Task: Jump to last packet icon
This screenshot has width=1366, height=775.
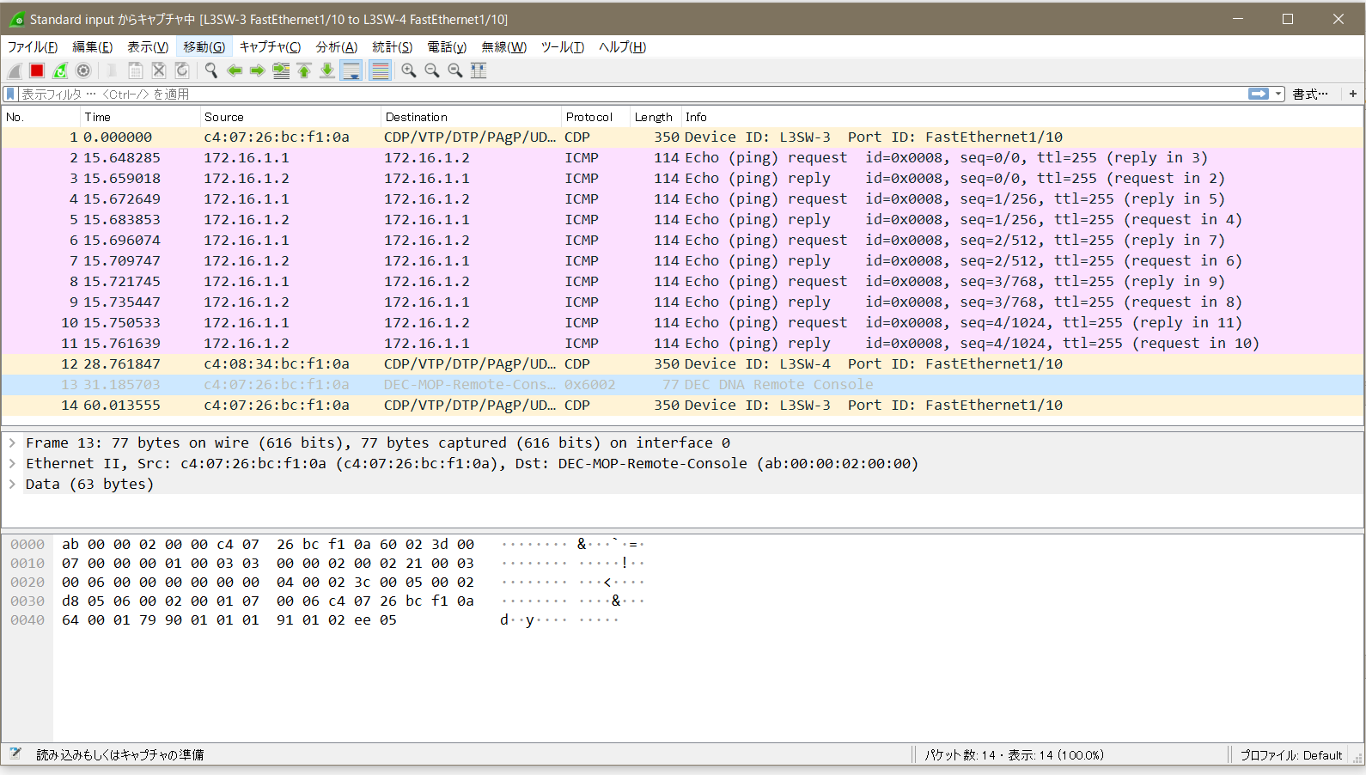Action: click(x=327, y=71)
